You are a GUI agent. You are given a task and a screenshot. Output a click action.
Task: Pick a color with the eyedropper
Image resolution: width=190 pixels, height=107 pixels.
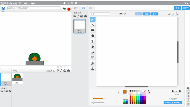pyautogui.click(x=149, y=92)
